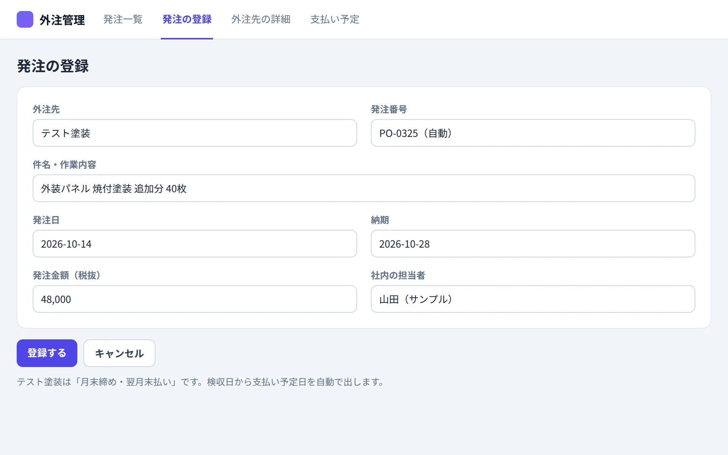Click the 発注金額（税抜） label
The width and height of the screenshot is (728, 455).
[67, 276]
